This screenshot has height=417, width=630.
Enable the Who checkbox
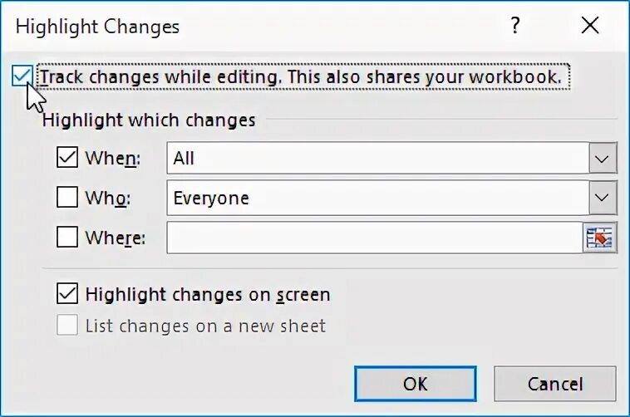[x=67, y=197]
